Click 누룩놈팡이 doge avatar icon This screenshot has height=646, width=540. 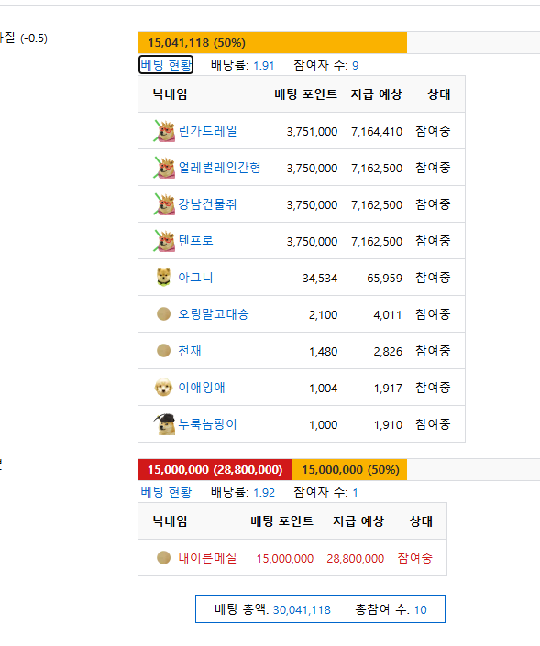coord(164,424)
